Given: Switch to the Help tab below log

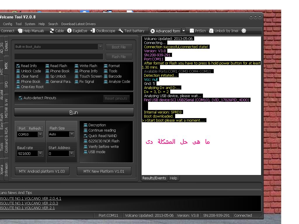Looking at the screenshot, I should pyautogui.click(x=173, y=178).
